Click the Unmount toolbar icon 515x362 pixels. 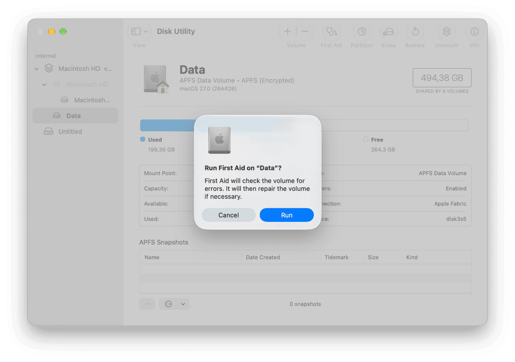[x=446, y=32]
